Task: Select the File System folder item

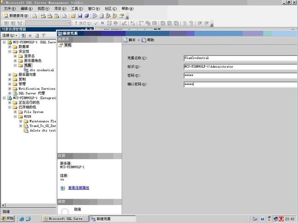Action: click(33, 112)
